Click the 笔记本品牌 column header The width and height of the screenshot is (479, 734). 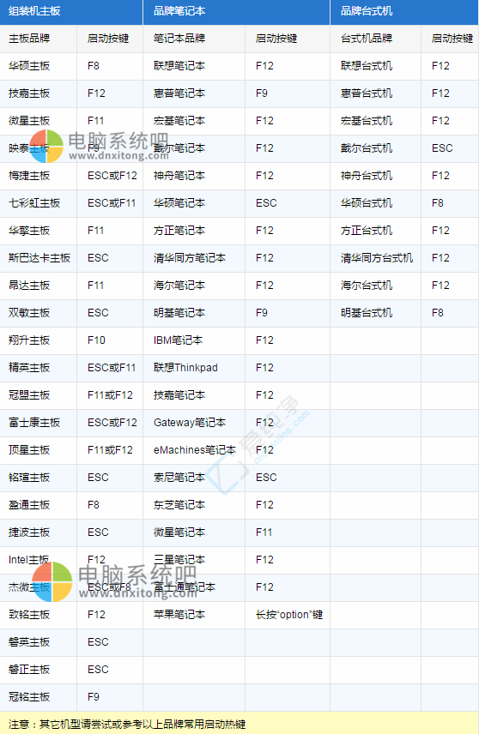tap(179, 39)
